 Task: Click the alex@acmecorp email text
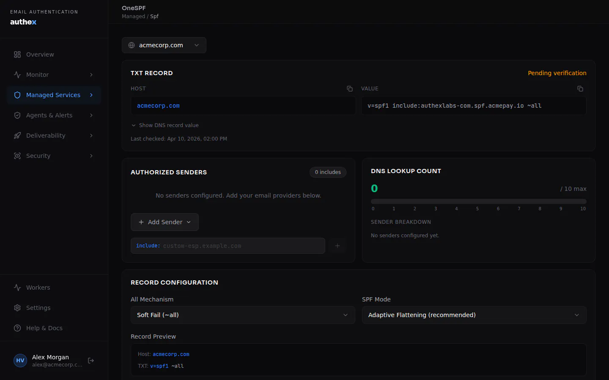coord(57,365)
